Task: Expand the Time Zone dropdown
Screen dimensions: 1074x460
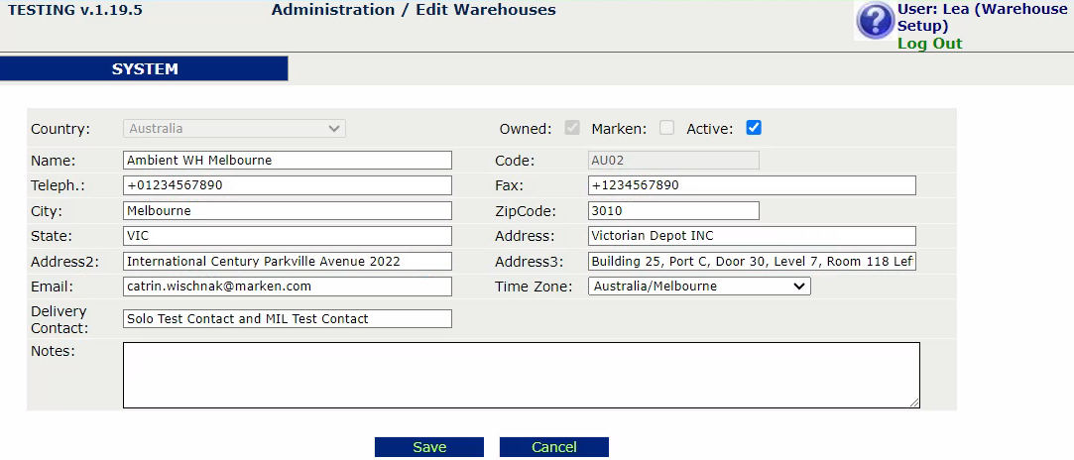Action: click(699, 287)
